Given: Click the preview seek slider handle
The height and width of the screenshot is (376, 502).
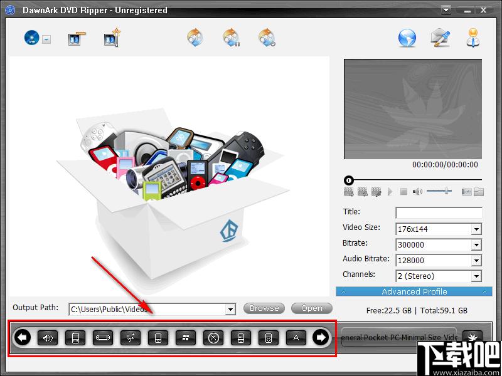Looking at the screenshot, I should click(x=349, y=180).
